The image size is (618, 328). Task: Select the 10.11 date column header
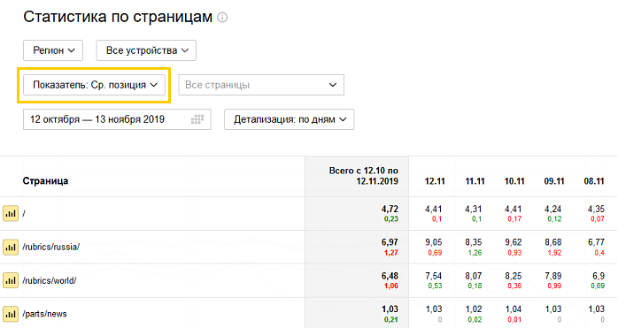coord(514,181)
